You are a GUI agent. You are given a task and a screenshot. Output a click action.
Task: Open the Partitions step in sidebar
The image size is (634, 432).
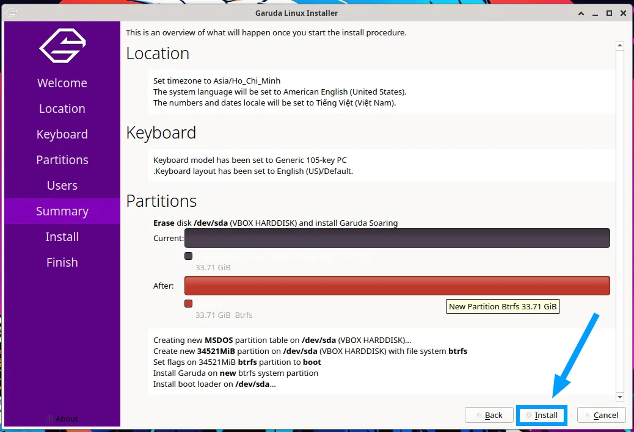pos(62,160)
